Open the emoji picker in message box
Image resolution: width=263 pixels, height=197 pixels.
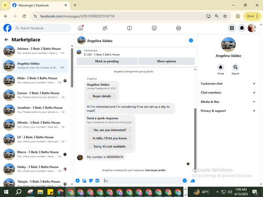coord(185,181)
